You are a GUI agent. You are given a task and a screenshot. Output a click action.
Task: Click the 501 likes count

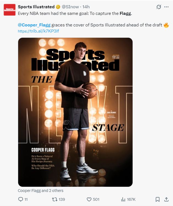tap(96, 199)
